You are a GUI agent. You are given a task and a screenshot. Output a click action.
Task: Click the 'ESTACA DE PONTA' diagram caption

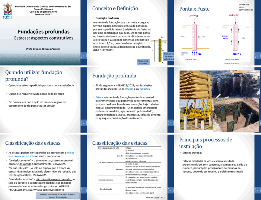tap(191, 60)
